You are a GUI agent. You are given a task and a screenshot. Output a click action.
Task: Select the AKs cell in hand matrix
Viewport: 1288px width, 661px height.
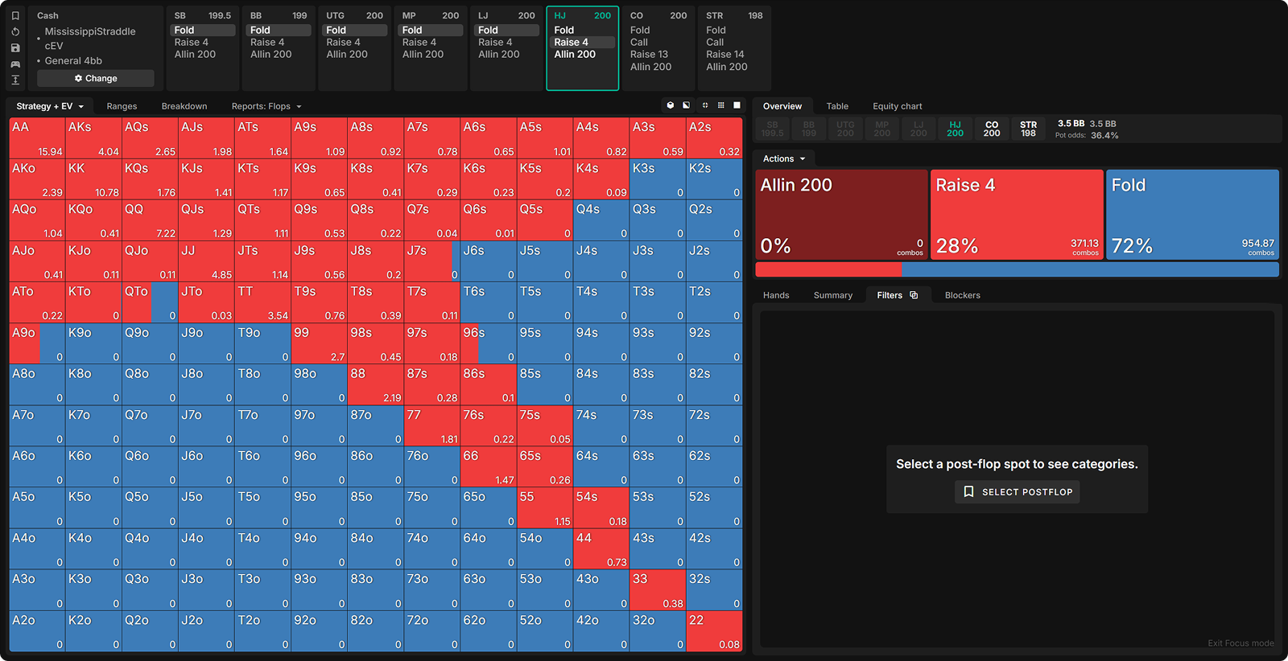pyautogui.click(x=93, y=138)
